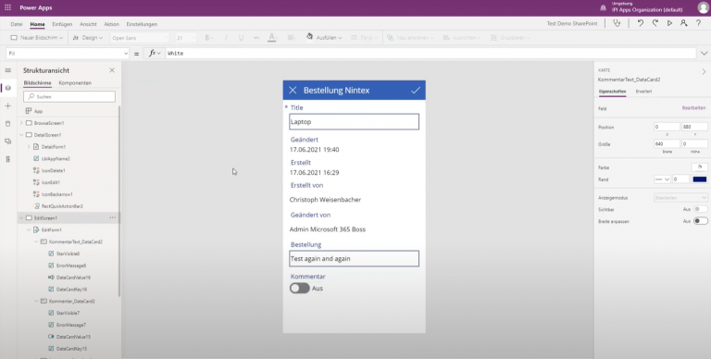Open the Rand border style dropdown
The width and height of the screenshot is (711, 359).
(662, 179)
